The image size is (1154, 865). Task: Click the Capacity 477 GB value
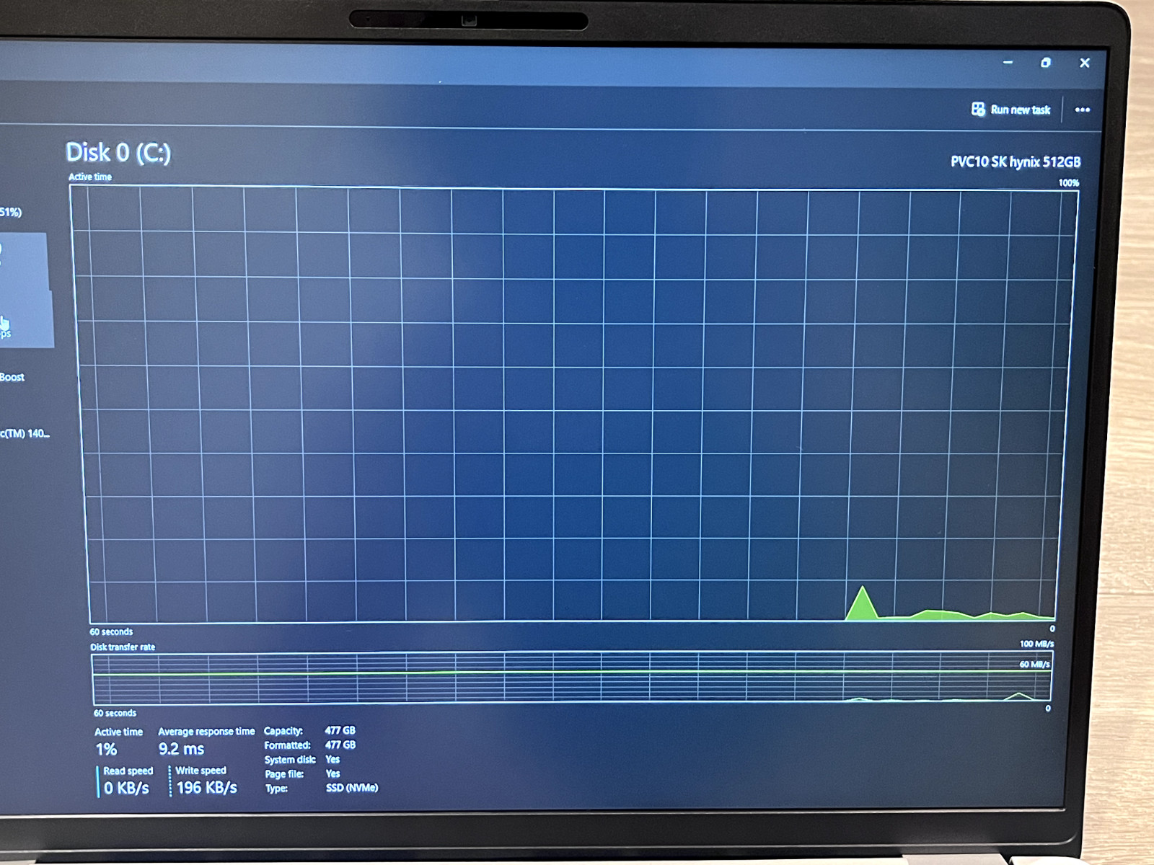coord(340,730)
